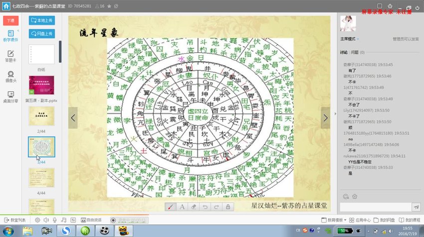This screenshot has height=237, width=424.
Task: Click the 本地上传 local upload button
Action: click(42, 20)
